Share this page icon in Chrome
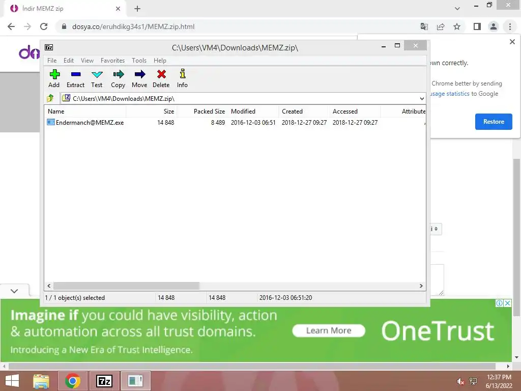Screen dimensions: 521x391 [x=441, y=26]
